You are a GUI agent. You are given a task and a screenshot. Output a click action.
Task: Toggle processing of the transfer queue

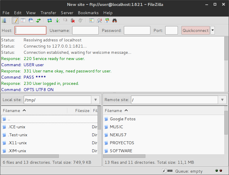click(57, 20)
